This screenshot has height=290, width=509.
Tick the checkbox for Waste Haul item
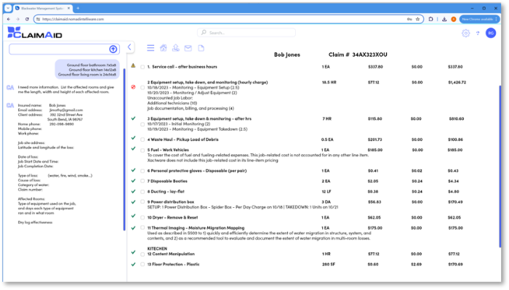143,140
